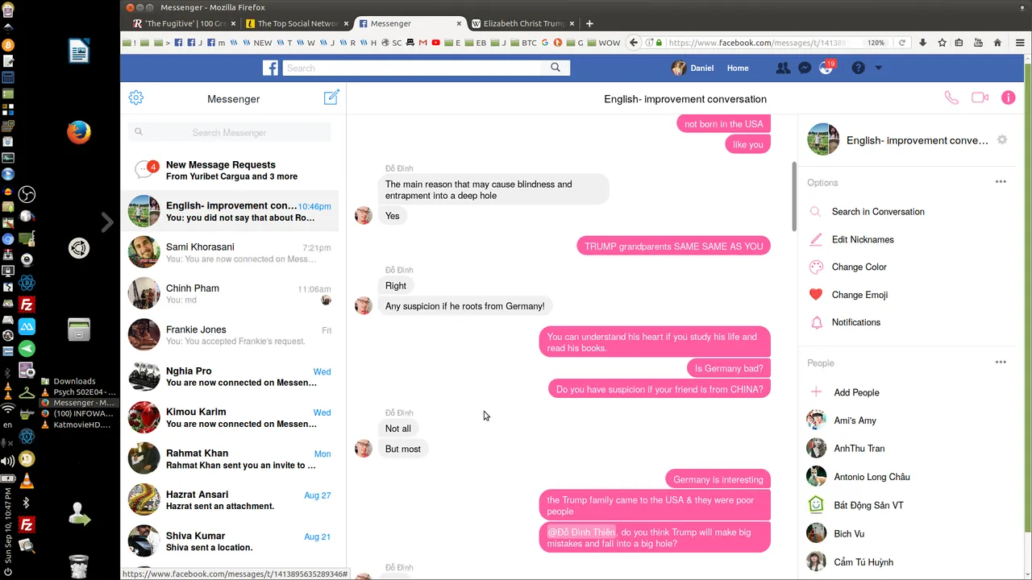Select Antonio Long Châu in People list

[x=872, y=477]
